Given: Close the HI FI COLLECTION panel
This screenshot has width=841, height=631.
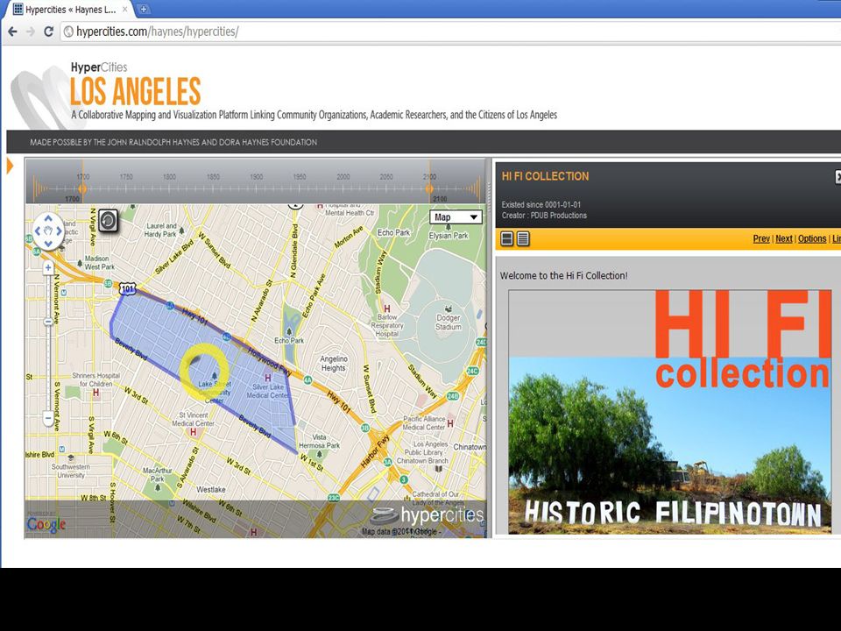Looking at the screenshot, I should (x=837, y=176).
